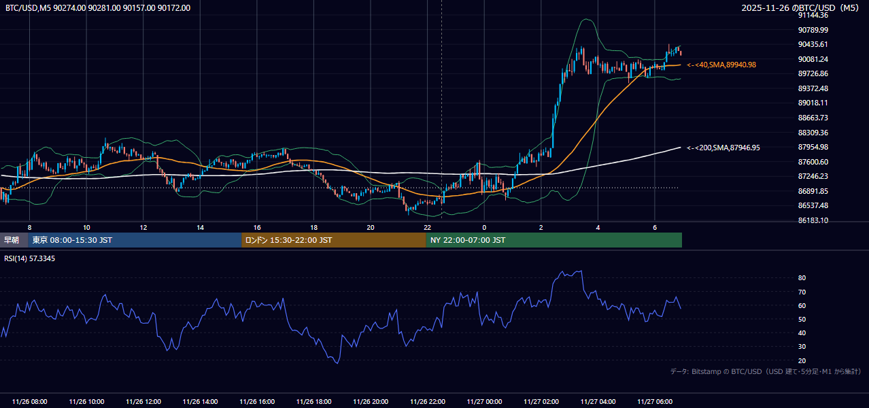Click RSI axis level 70
The image size is (869, 408).
[x=802, y=292]
